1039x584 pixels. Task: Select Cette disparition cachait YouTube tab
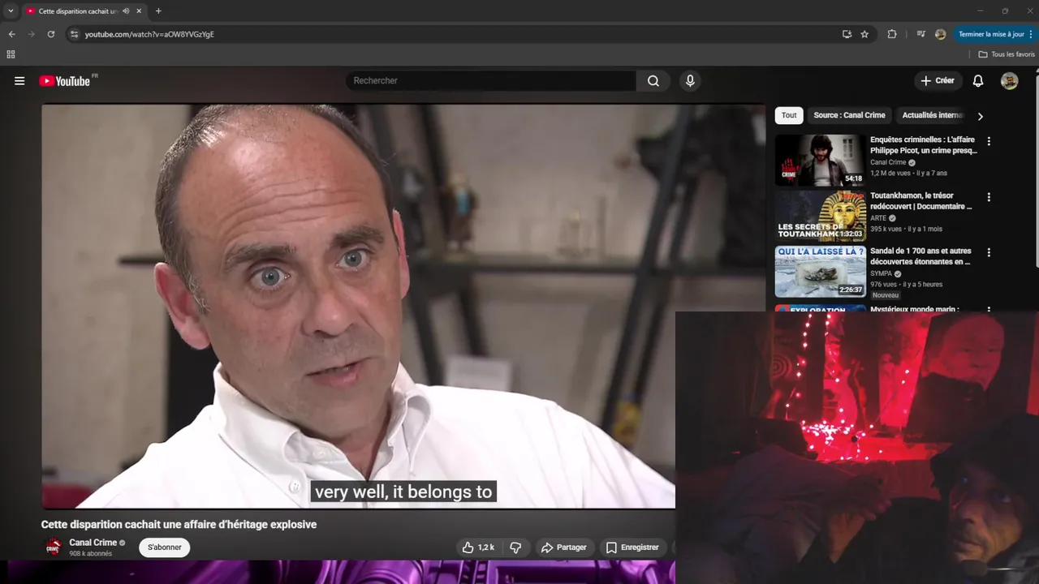(77, 11)
